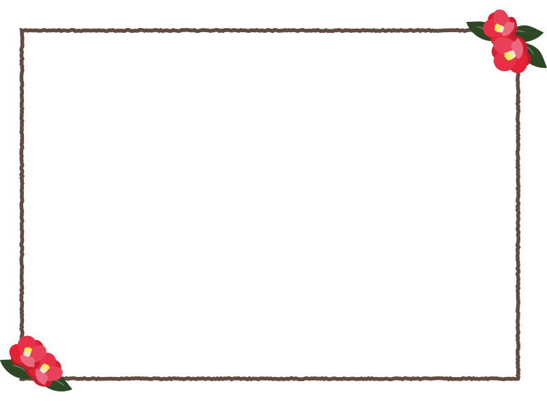Click the empty black area inside the frame
Image resolution: width=547 pixels, height=401 pixels.
click(273, 205)
